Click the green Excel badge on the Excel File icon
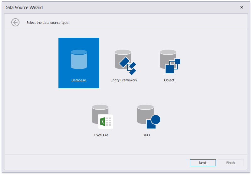The image size is (252, 175). [x=102, y=122]
